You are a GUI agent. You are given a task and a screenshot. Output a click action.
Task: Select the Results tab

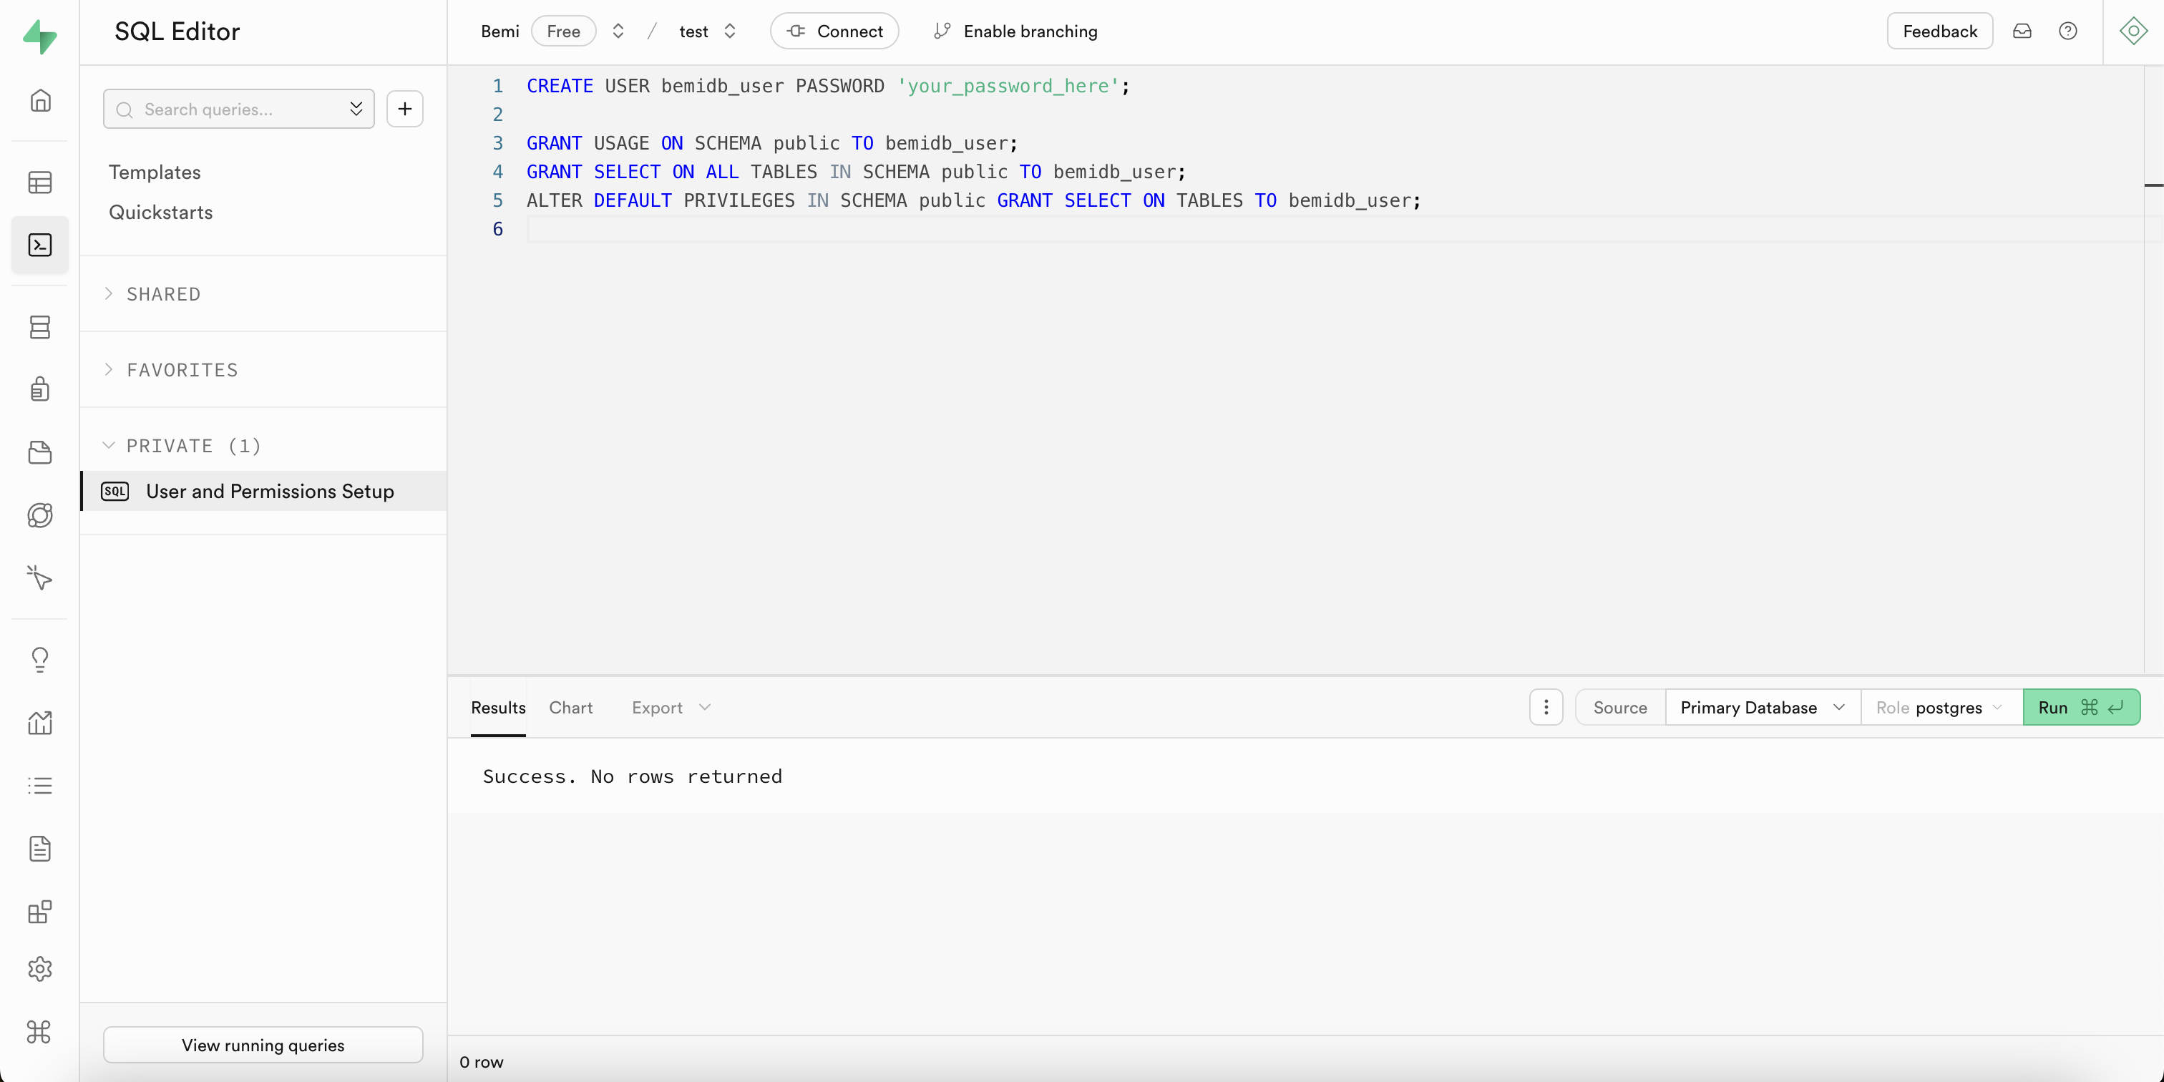point(497,707)
